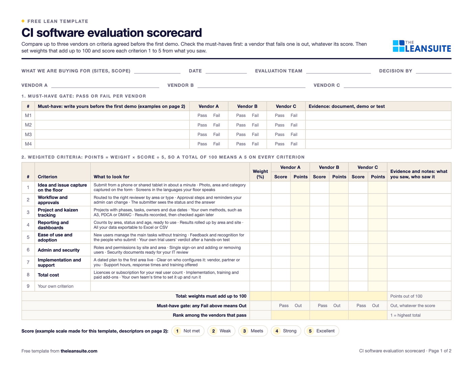Select Pass for Vendor B in row M1

(x=241, y=116)
